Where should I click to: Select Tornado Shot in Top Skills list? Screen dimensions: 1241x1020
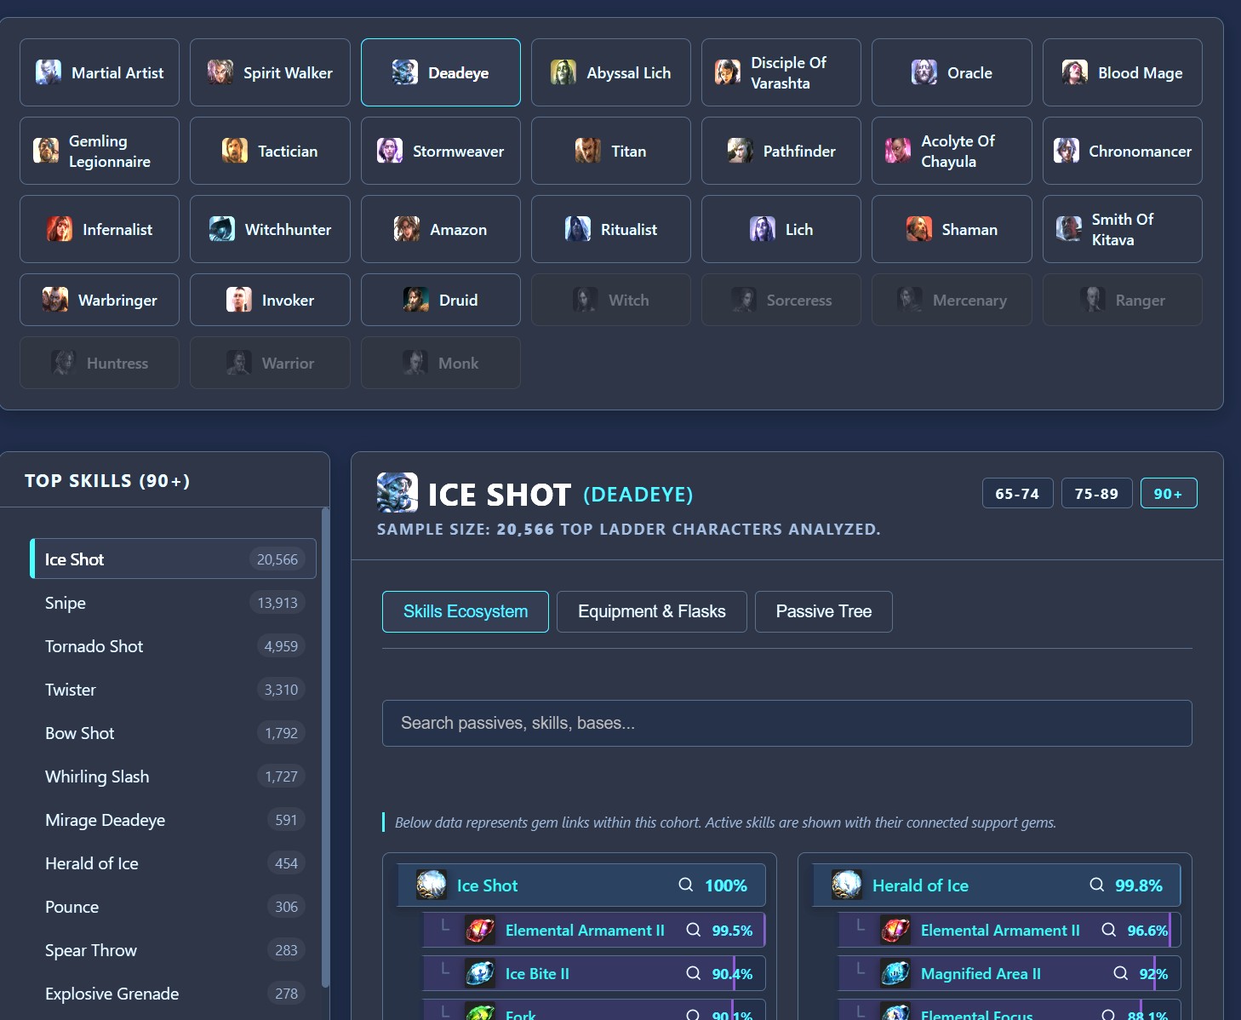[x=173, y=646]
